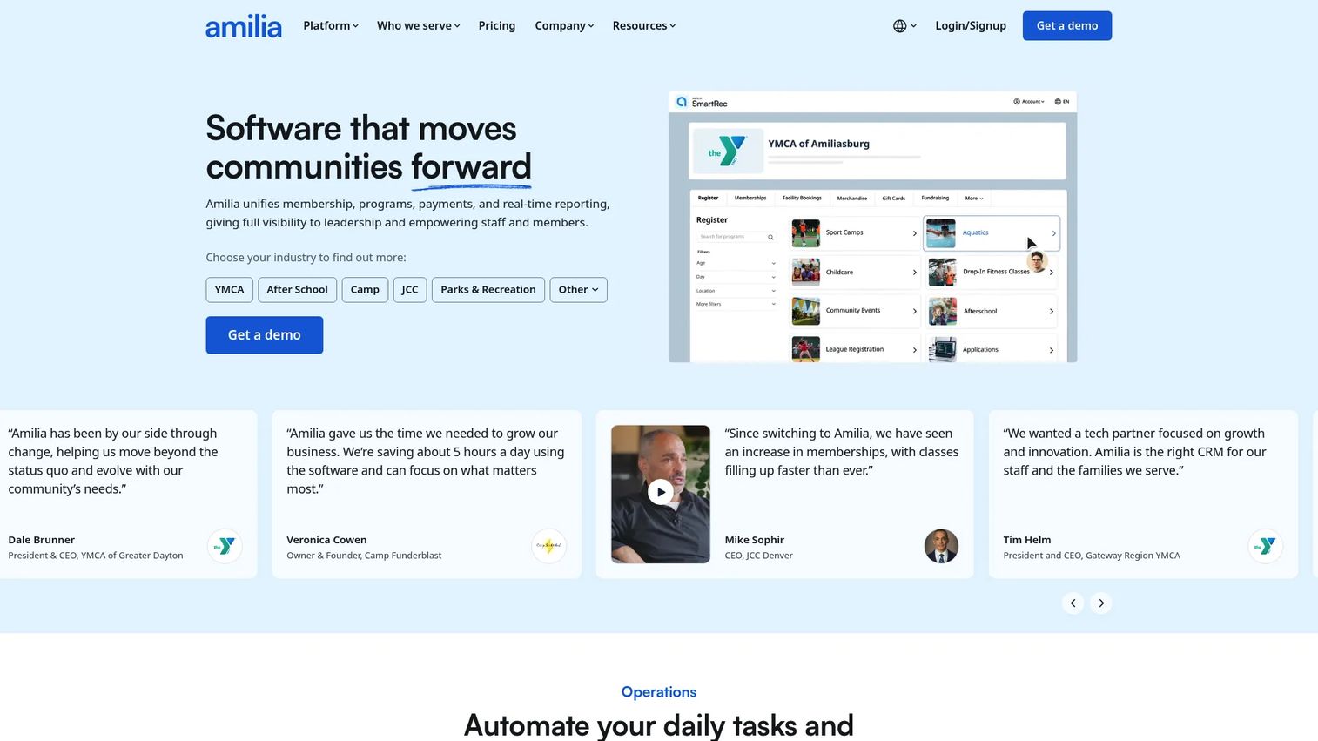Select the YMCA industry chip
The image size is (1318, 741).
pos(230,290)
